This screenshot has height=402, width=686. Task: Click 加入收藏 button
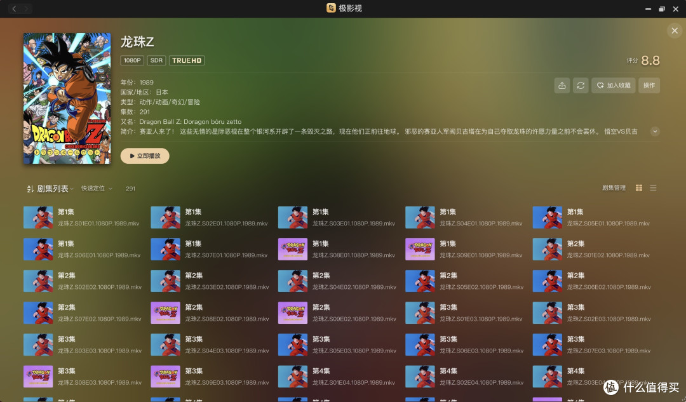click(614, 86)
